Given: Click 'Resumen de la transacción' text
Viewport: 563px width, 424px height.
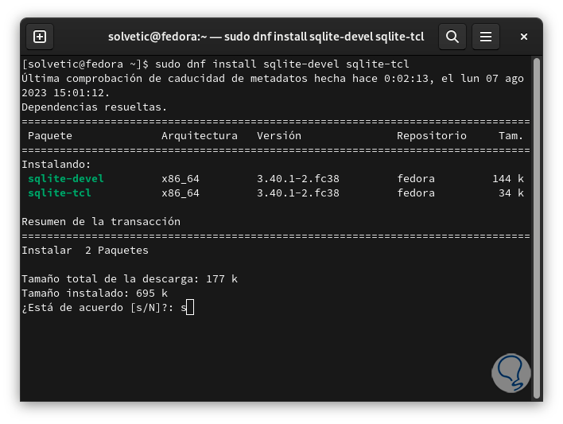Looking at the screenshot, I should tap(101, 222).
